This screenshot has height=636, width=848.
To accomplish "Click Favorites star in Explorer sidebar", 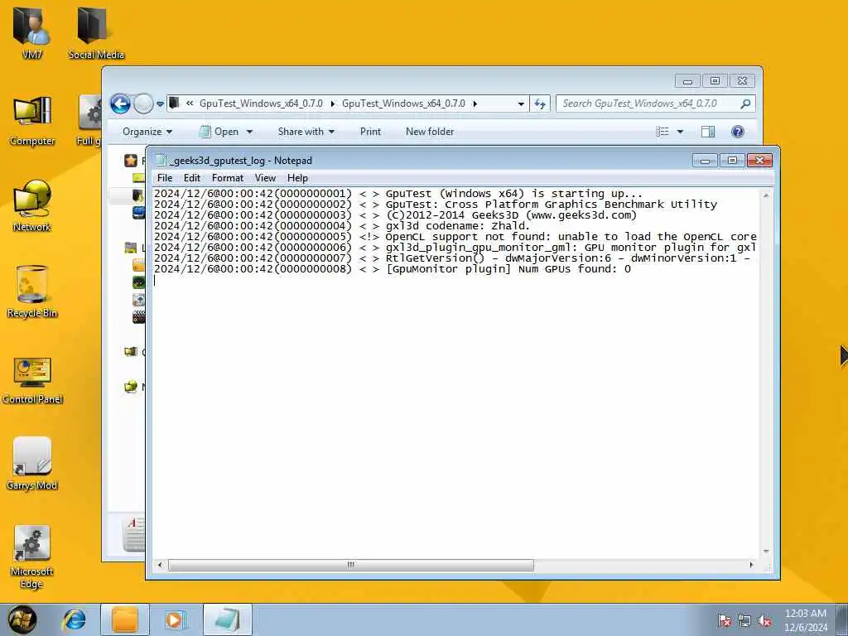I will tap(130, 160).
